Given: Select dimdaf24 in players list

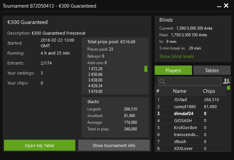Looking at the screenshot, I should pos(184,113).
